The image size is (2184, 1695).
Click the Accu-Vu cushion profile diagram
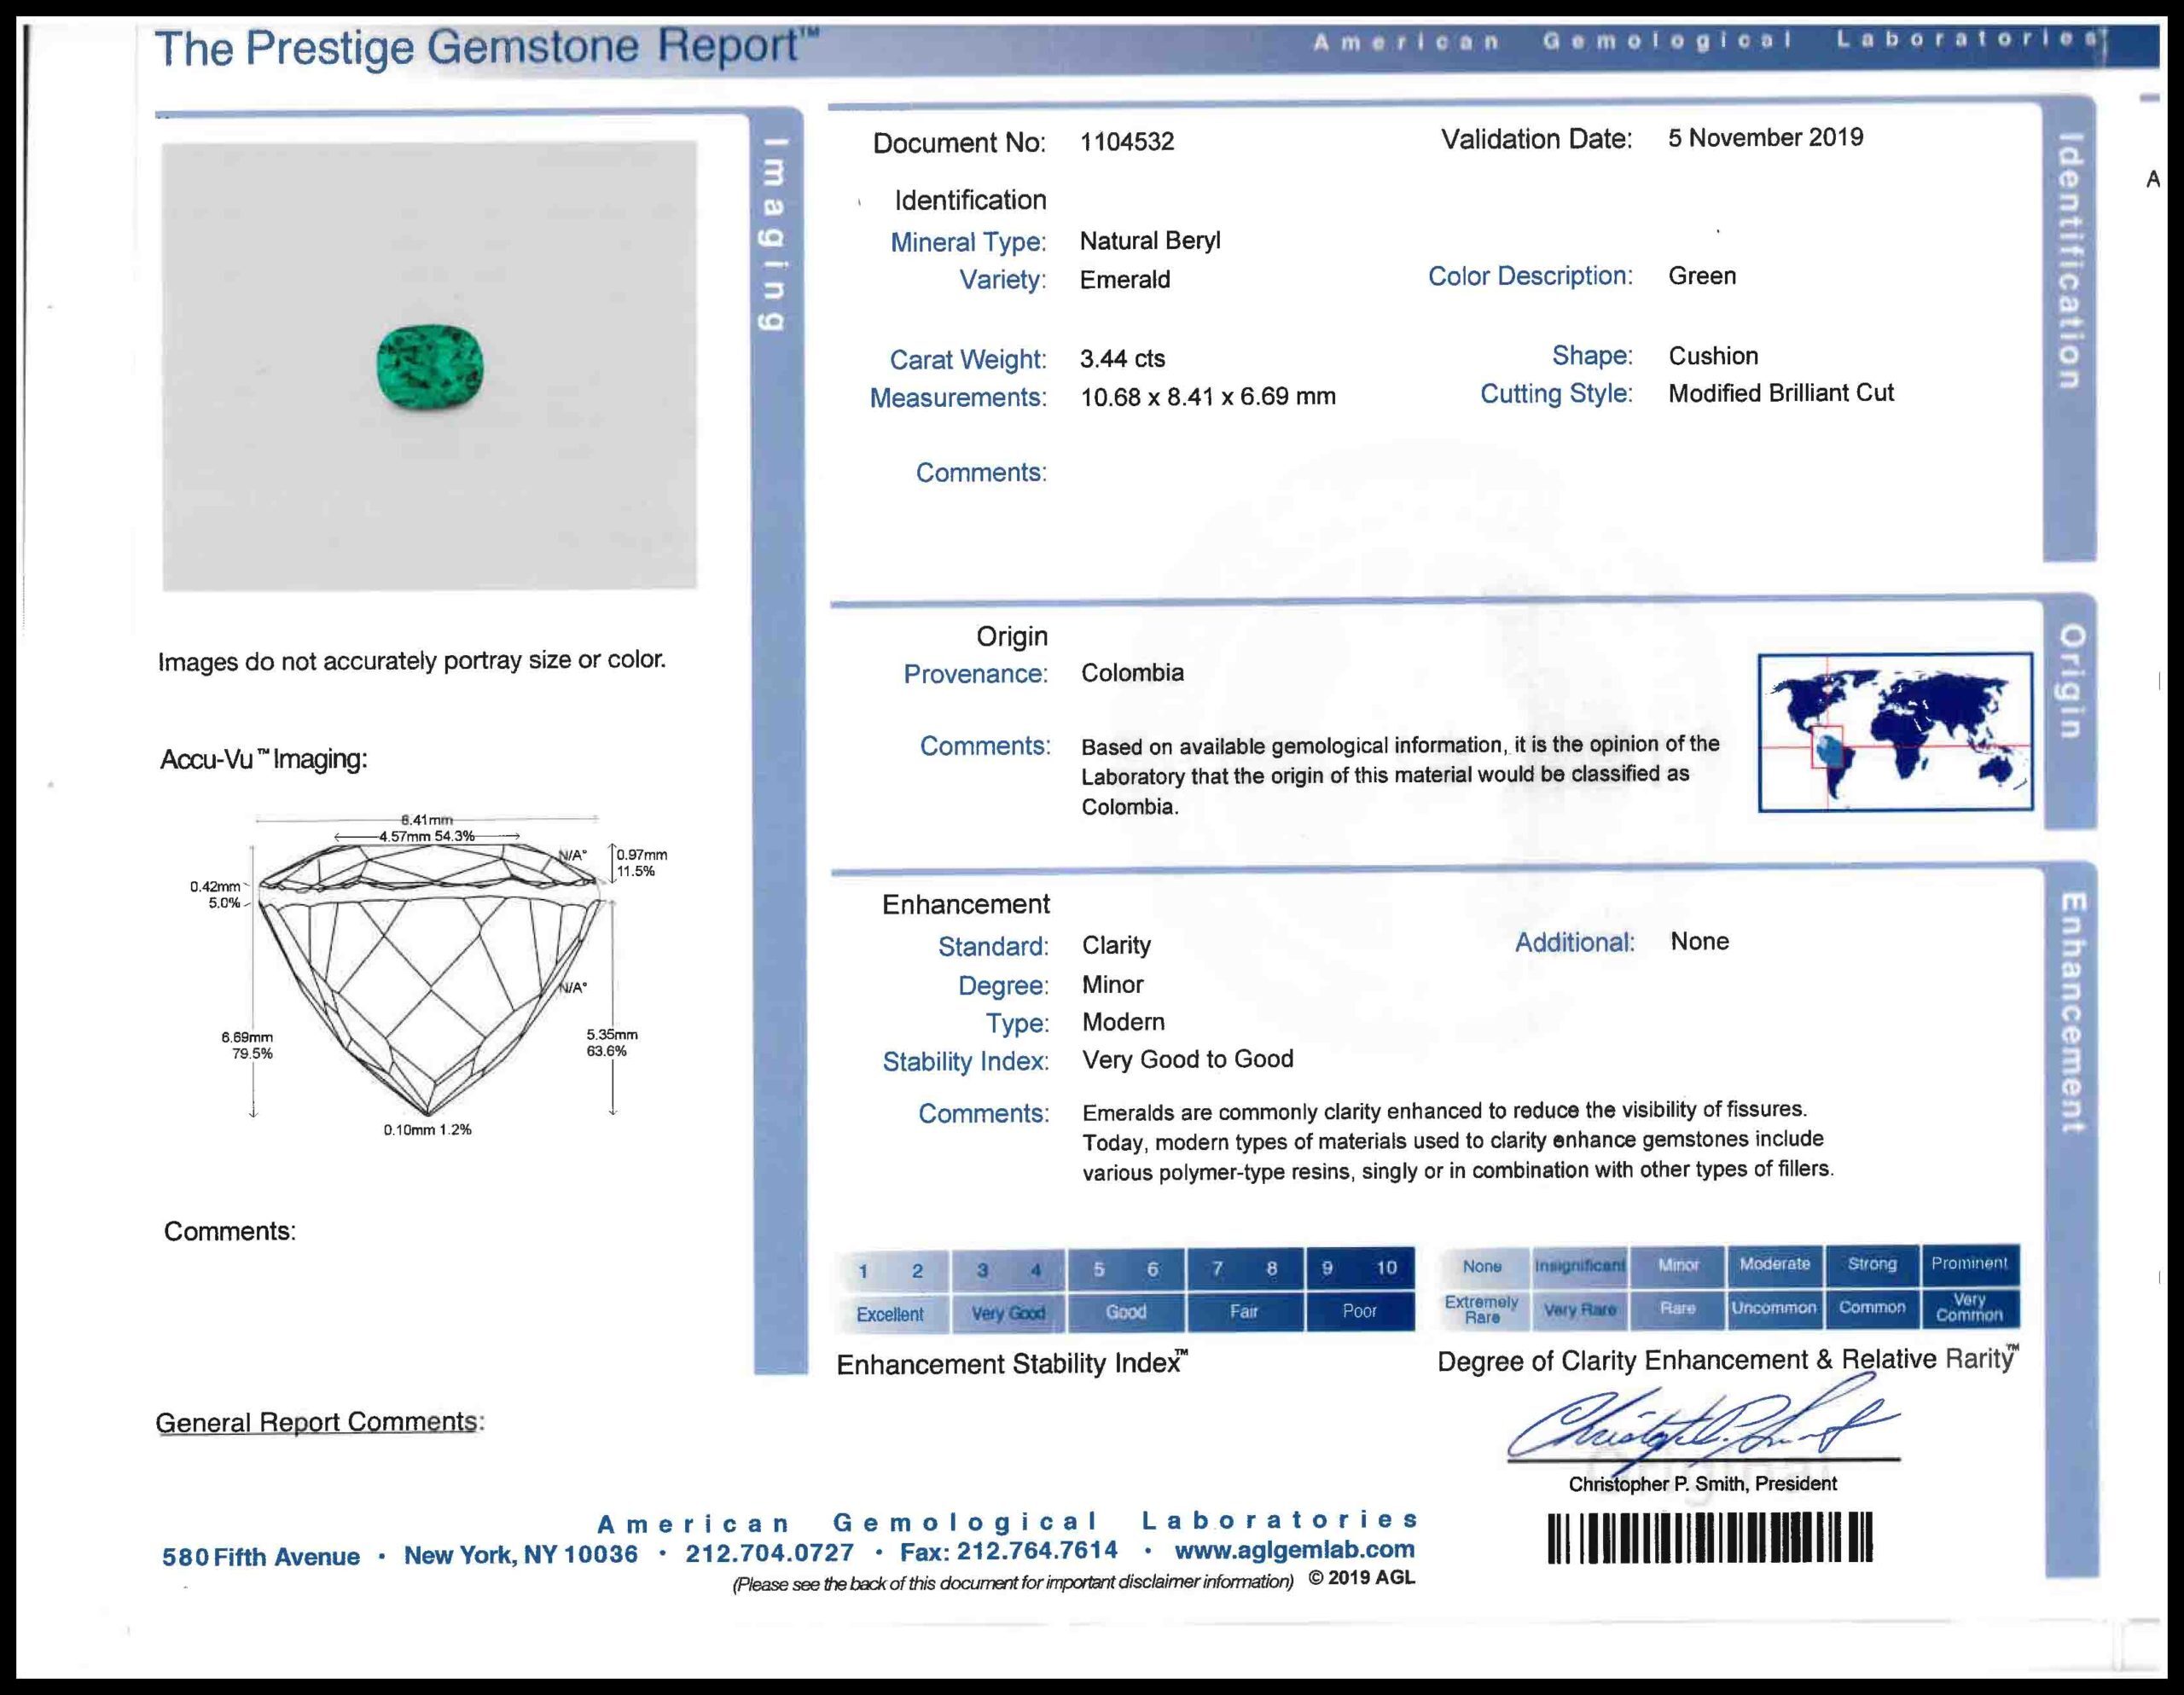pyautogui.click(x=432, y=978)
